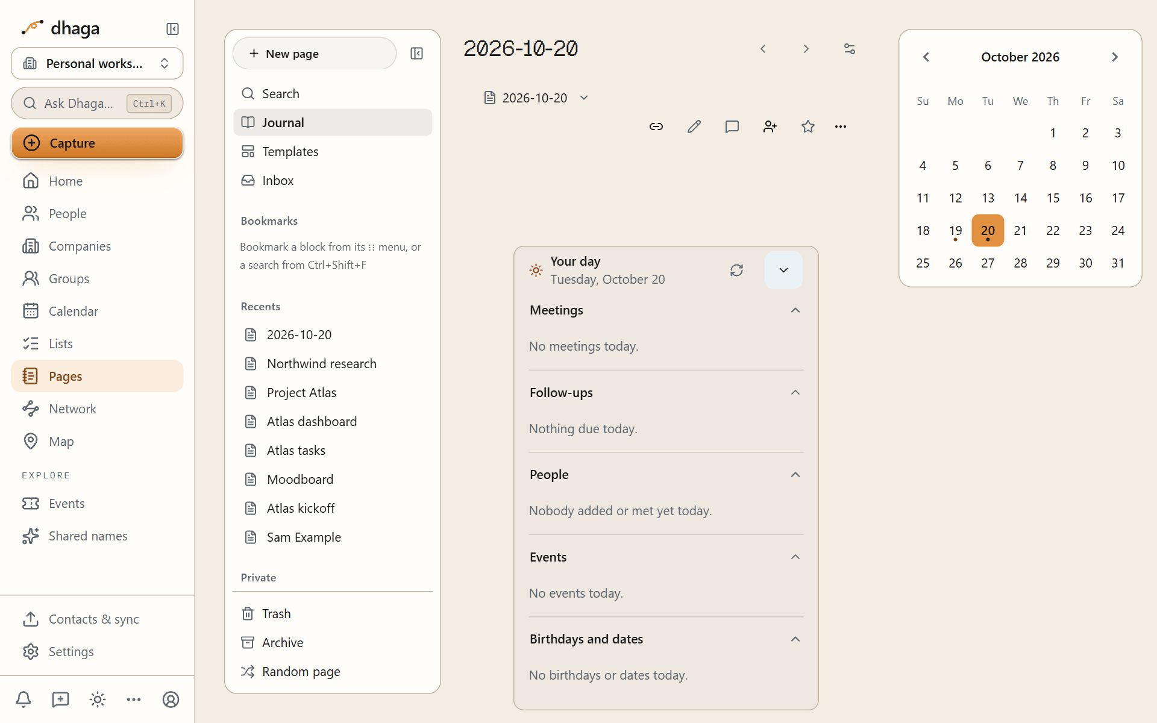1157x723 pixels.
Task: Create a New page
Action: pyautogui.click(x=315, y=54)
